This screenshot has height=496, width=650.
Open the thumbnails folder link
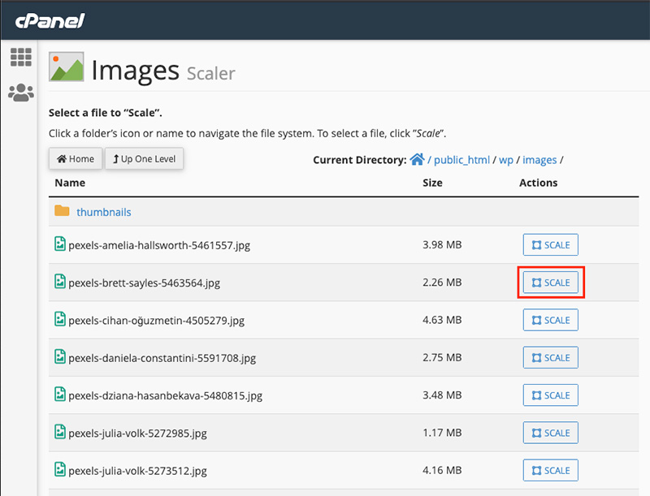(x=103, y=212)
